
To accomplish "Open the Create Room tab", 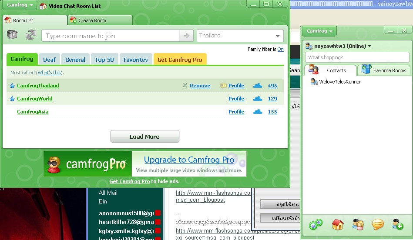I will click(x=100, y=20).
